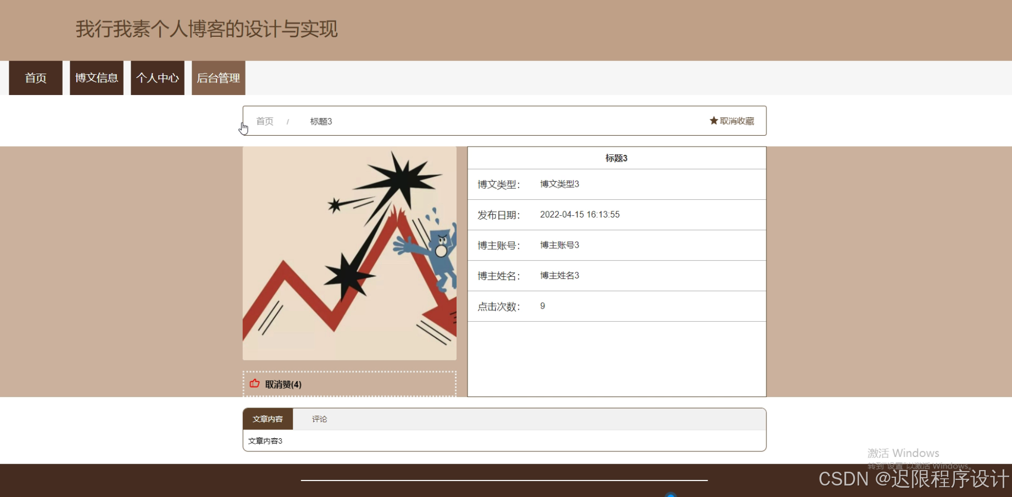
Task: Open the 首页 navigation menu item
Action: (x=36, y=78)
